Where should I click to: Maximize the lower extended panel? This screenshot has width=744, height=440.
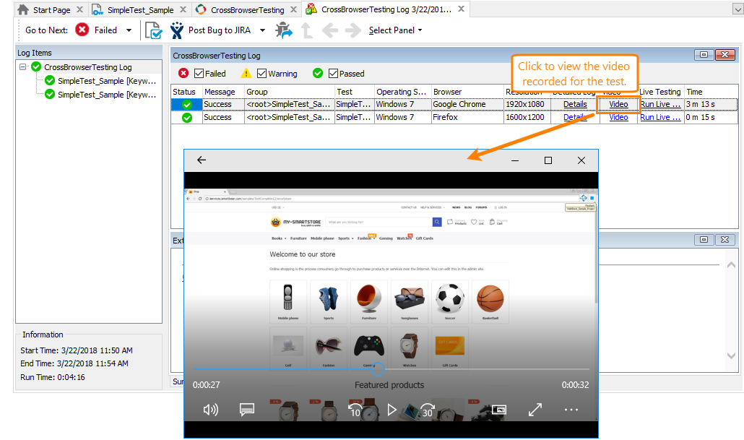704,240
